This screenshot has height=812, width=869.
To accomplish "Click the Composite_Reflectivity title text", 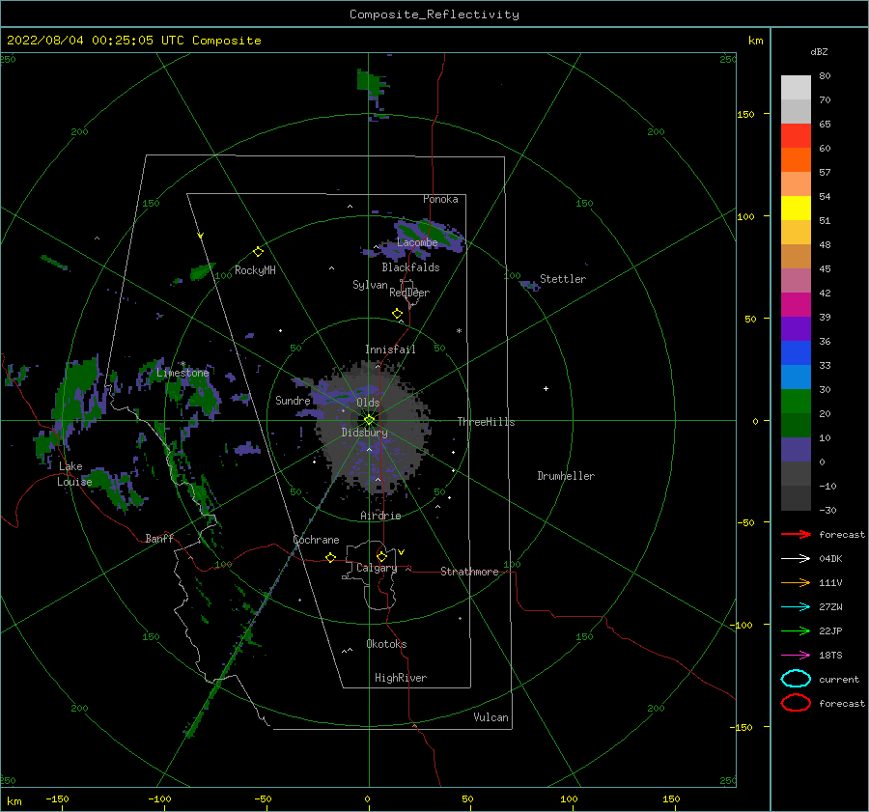I will click(x=434, y=14).
